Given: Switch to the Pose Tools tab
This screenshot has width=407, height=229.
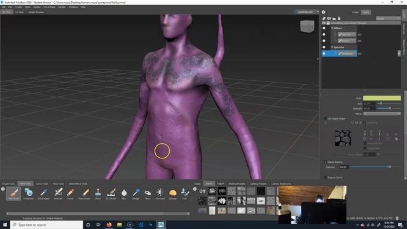Looking at the screenshot, I should (58, 184).
